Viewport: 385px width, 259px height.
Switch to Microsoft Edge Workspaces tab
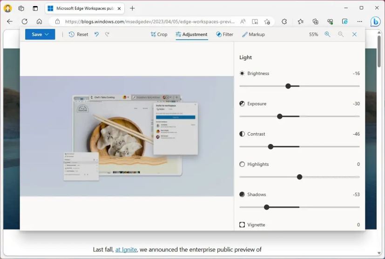click(x=85, y=8)
